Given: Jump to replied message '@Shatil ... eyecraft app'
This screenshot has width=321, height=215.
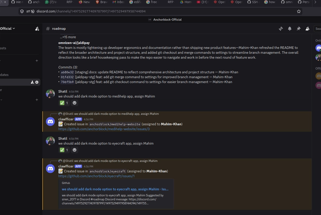Looking at the screenshot, I should [110, 161].
